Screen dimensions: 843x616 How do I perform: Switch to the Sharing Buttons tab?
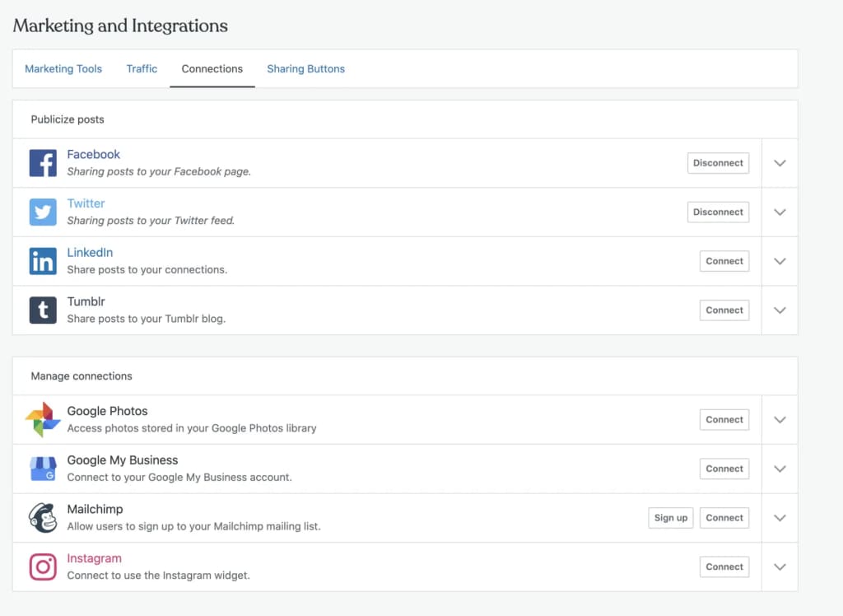point(305,68)
